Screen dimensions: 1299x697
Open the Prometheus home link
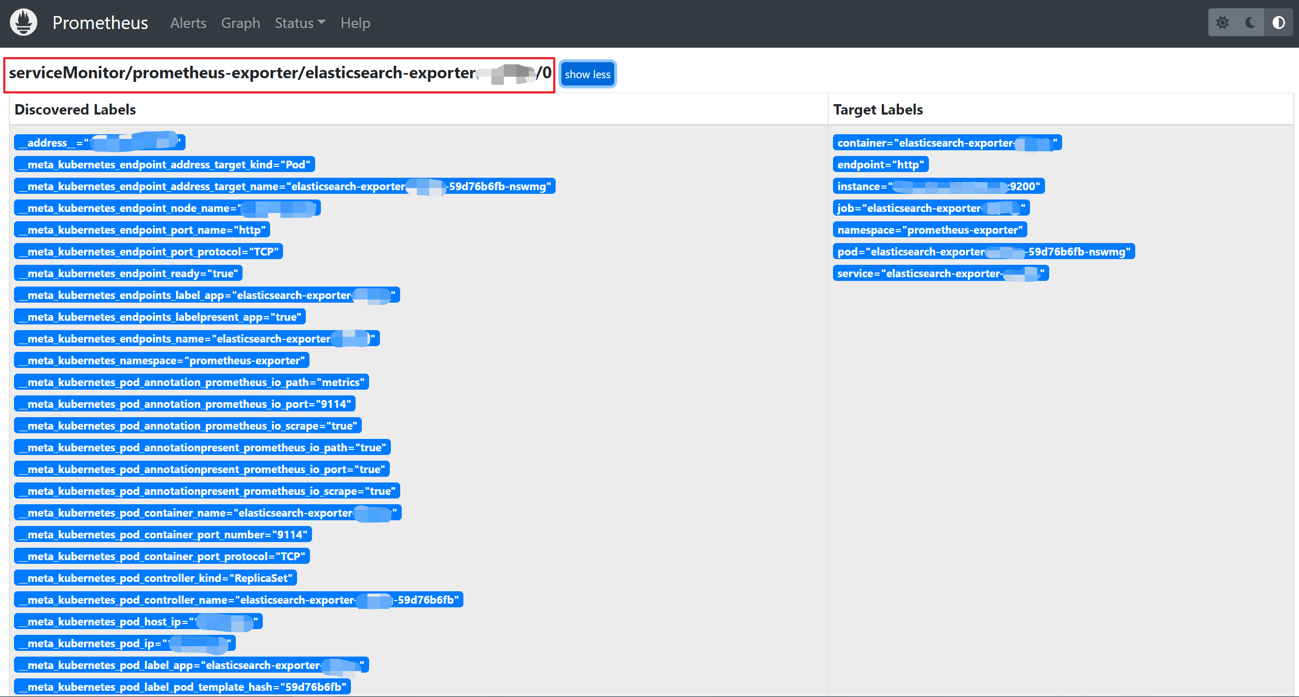[x=100, y=23]
